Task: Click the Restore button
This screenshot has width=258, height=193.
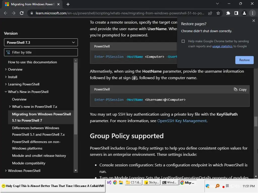Action: pyautogui.click(x=244, y=60)
